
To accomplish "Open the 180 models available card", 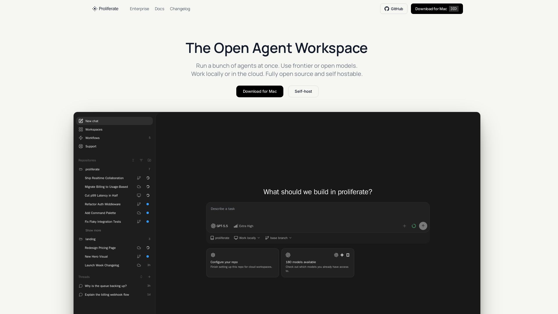I will click(318, 263).
